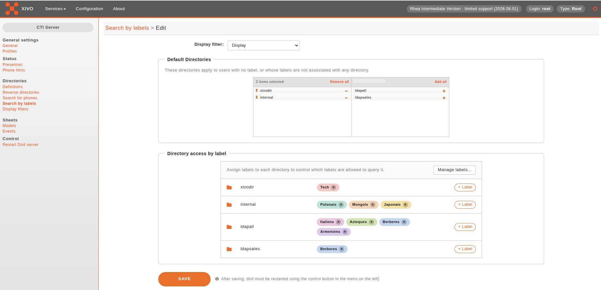601x290 pixels.
Task: Click the power logout icon
Action: point(595,9)
